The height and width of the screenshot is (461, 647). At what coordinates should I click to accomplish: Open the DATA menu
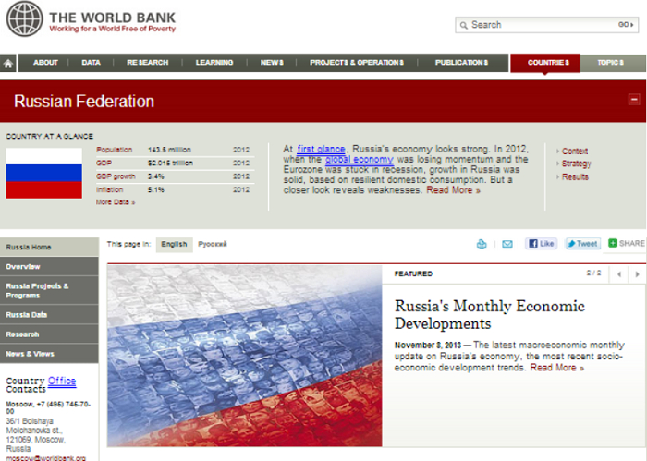(x=91, y=63)
